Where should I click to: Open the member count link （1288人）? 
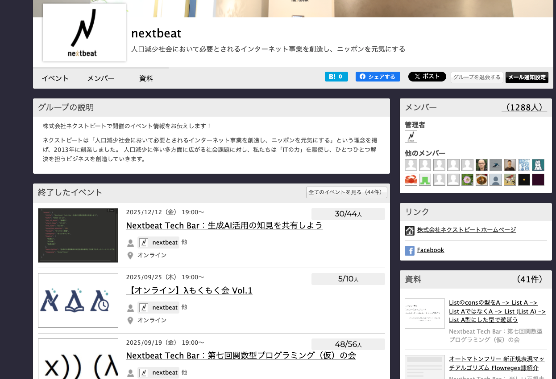click(x=524, y=107)
